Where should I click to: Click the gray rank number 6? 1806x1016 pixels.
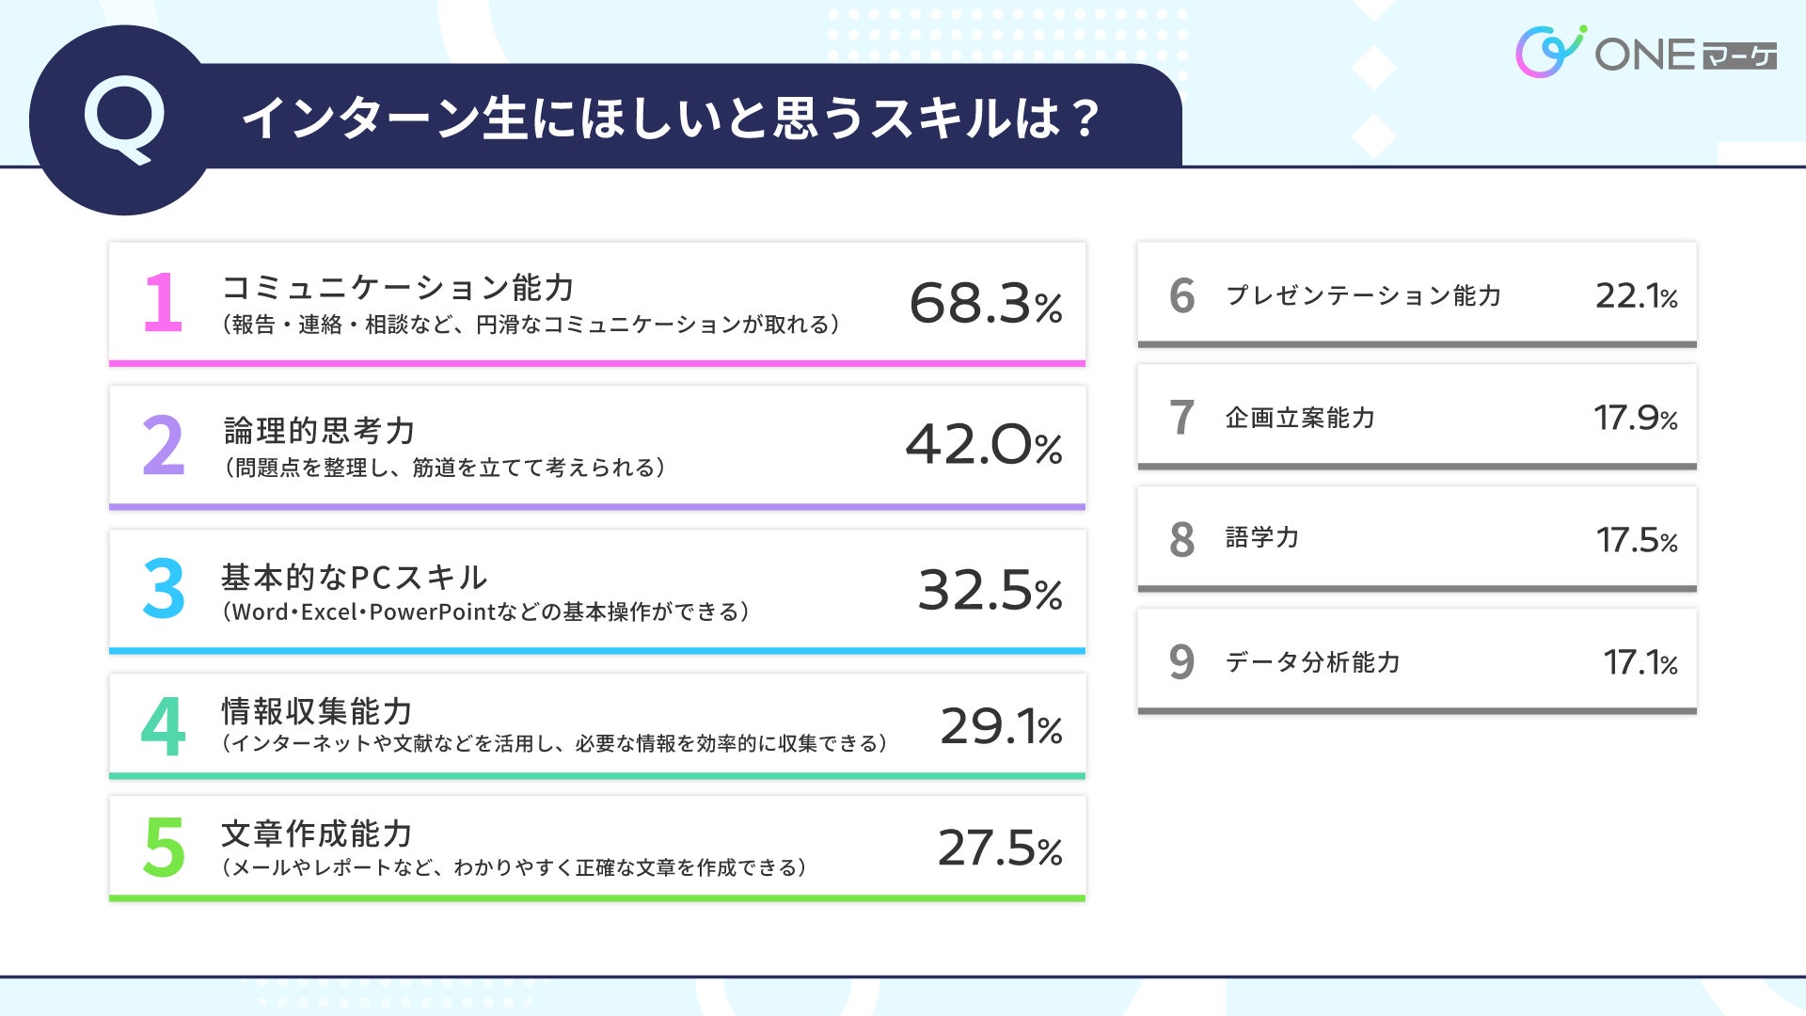point(1181,296)
